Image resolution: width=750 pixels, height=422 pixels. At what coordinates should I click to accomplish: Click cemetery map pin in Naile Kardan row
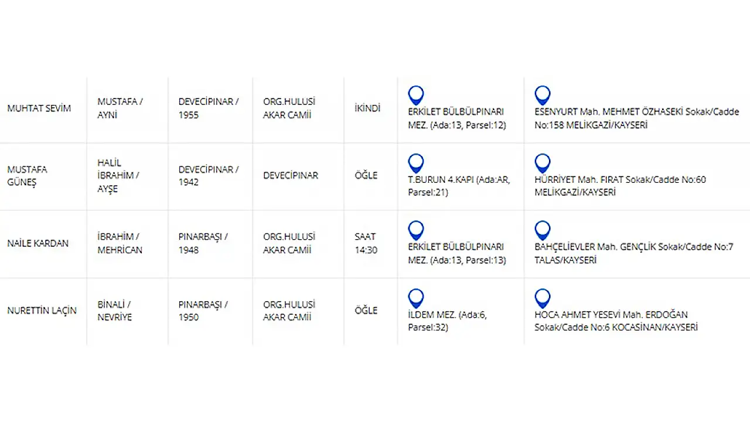(x=416, y=230)
